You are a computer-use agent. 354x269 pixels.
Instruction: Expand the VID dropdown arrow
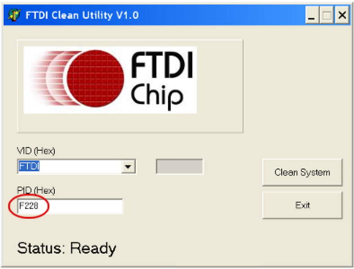coord(128,167)
